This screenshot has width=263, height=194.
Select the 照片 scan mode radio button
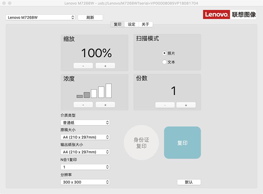click(164, 53)
